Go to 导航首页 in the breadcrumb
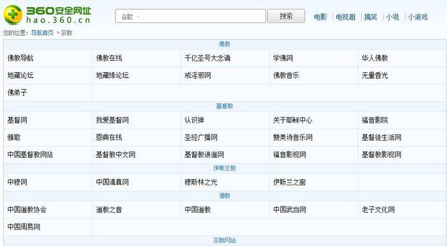This screenshot has height=246, width=447. 42,33
